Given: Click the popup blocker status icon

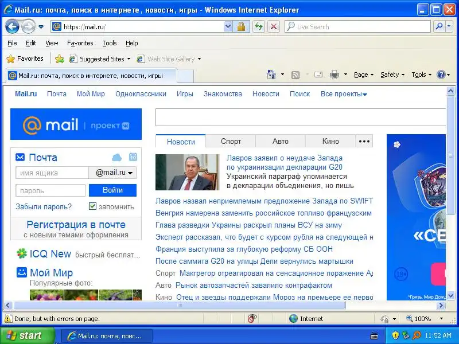Looking at the screenshot, I should [x=252, y=318].
